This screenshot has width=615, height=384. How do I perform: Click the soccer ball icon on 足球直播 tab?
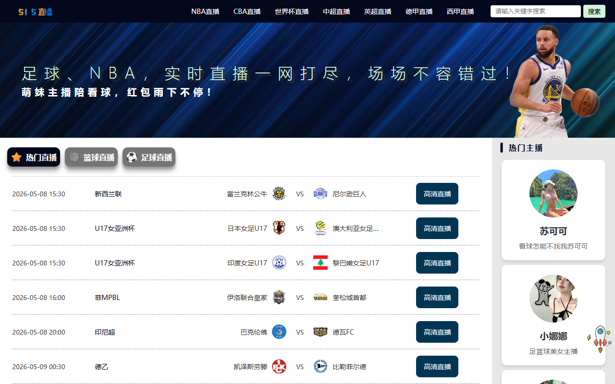click(x=132, y=157)
